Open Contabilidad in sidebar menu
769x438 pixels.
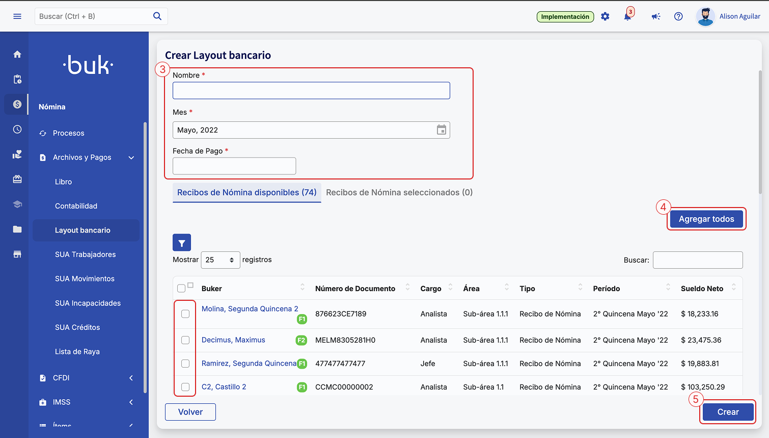76,206
